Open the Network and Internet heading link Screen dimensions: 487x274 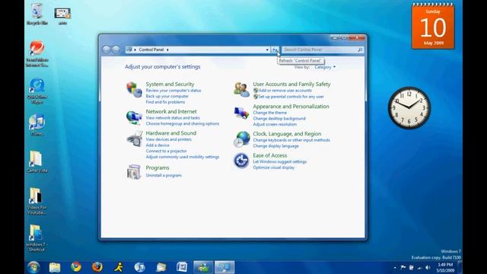171,112
